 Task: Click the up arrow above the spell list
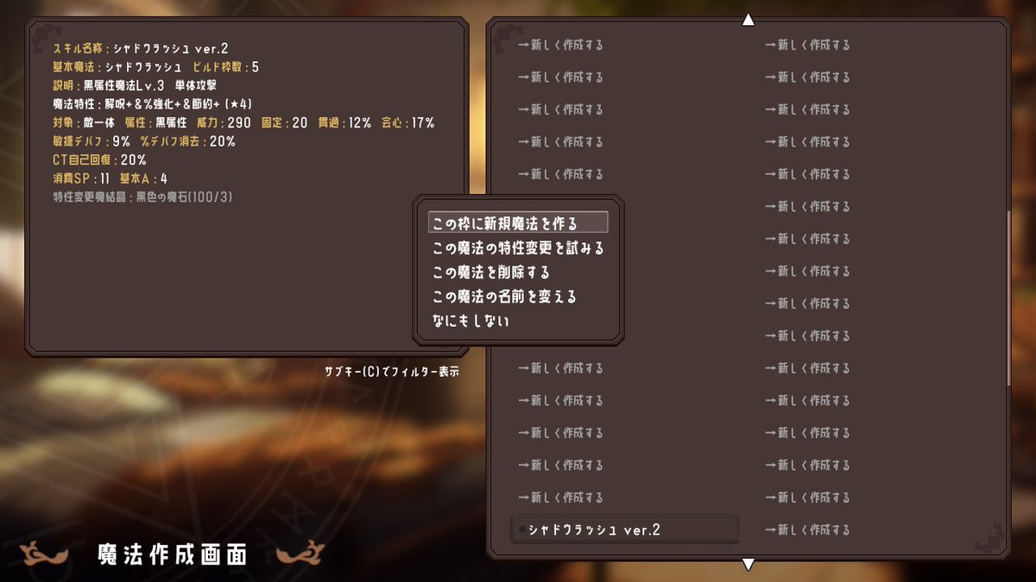click(749, 19)
